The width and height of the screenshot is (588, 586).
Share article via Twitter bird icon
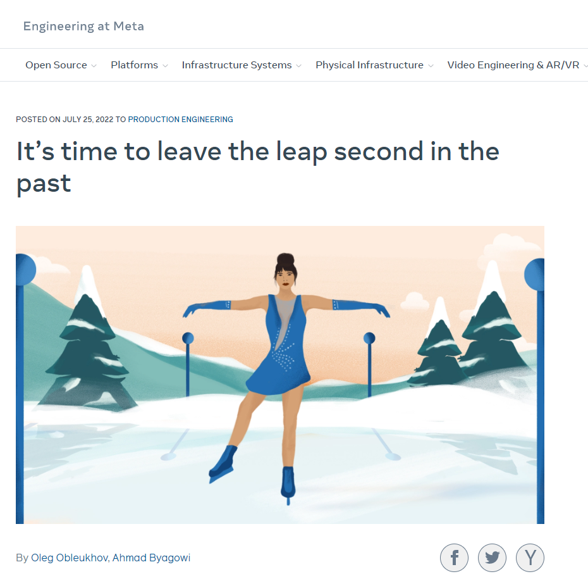492,558
